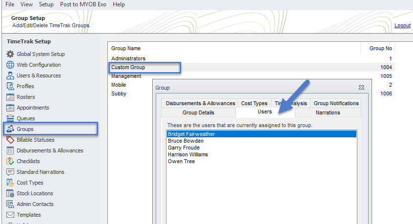Open the Group Notifications tab

coord(336,103)
